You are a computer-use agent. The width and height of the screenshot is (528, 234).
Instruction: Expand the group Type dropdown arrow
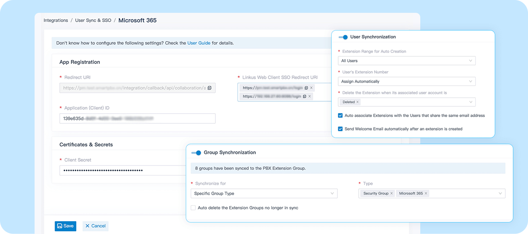[x=501, y=193]
